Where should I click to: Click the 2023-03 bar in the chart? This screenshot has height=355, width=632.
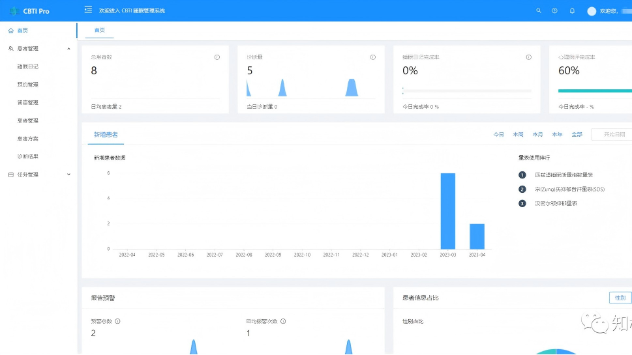point(447,211)
